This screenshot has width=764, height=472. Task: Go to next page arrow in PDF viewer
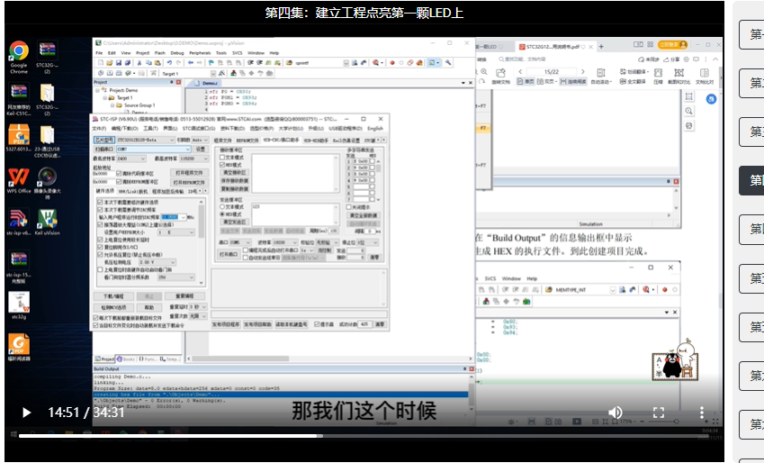click(583, 72)
